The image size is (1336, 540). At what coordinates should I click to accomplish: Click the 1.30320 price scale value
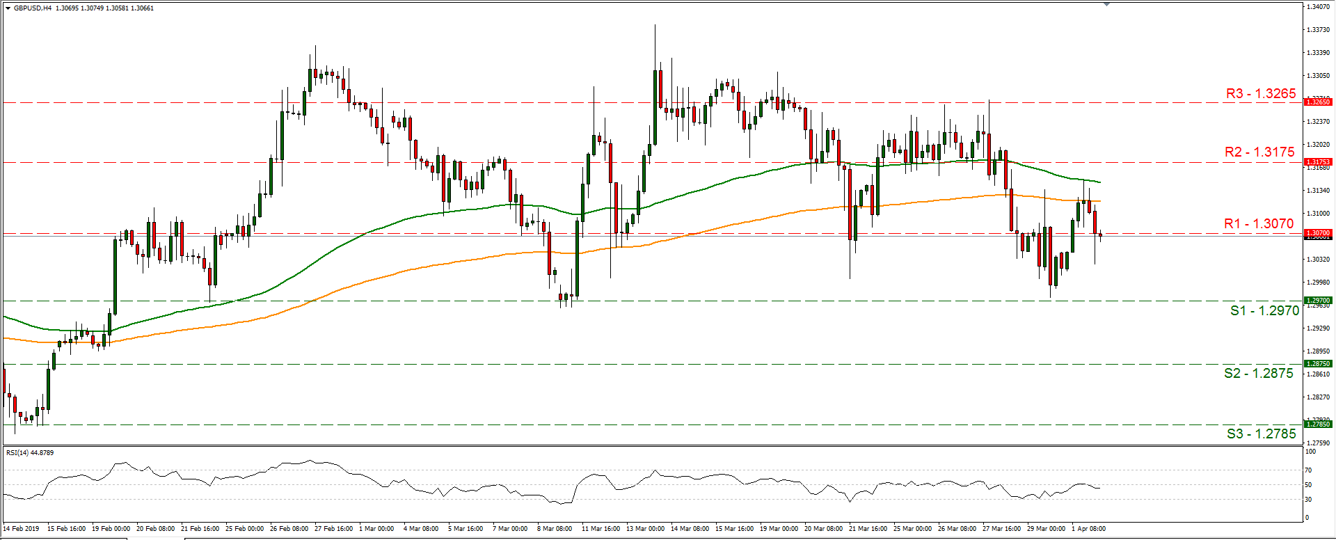[x=1319, y=260]
